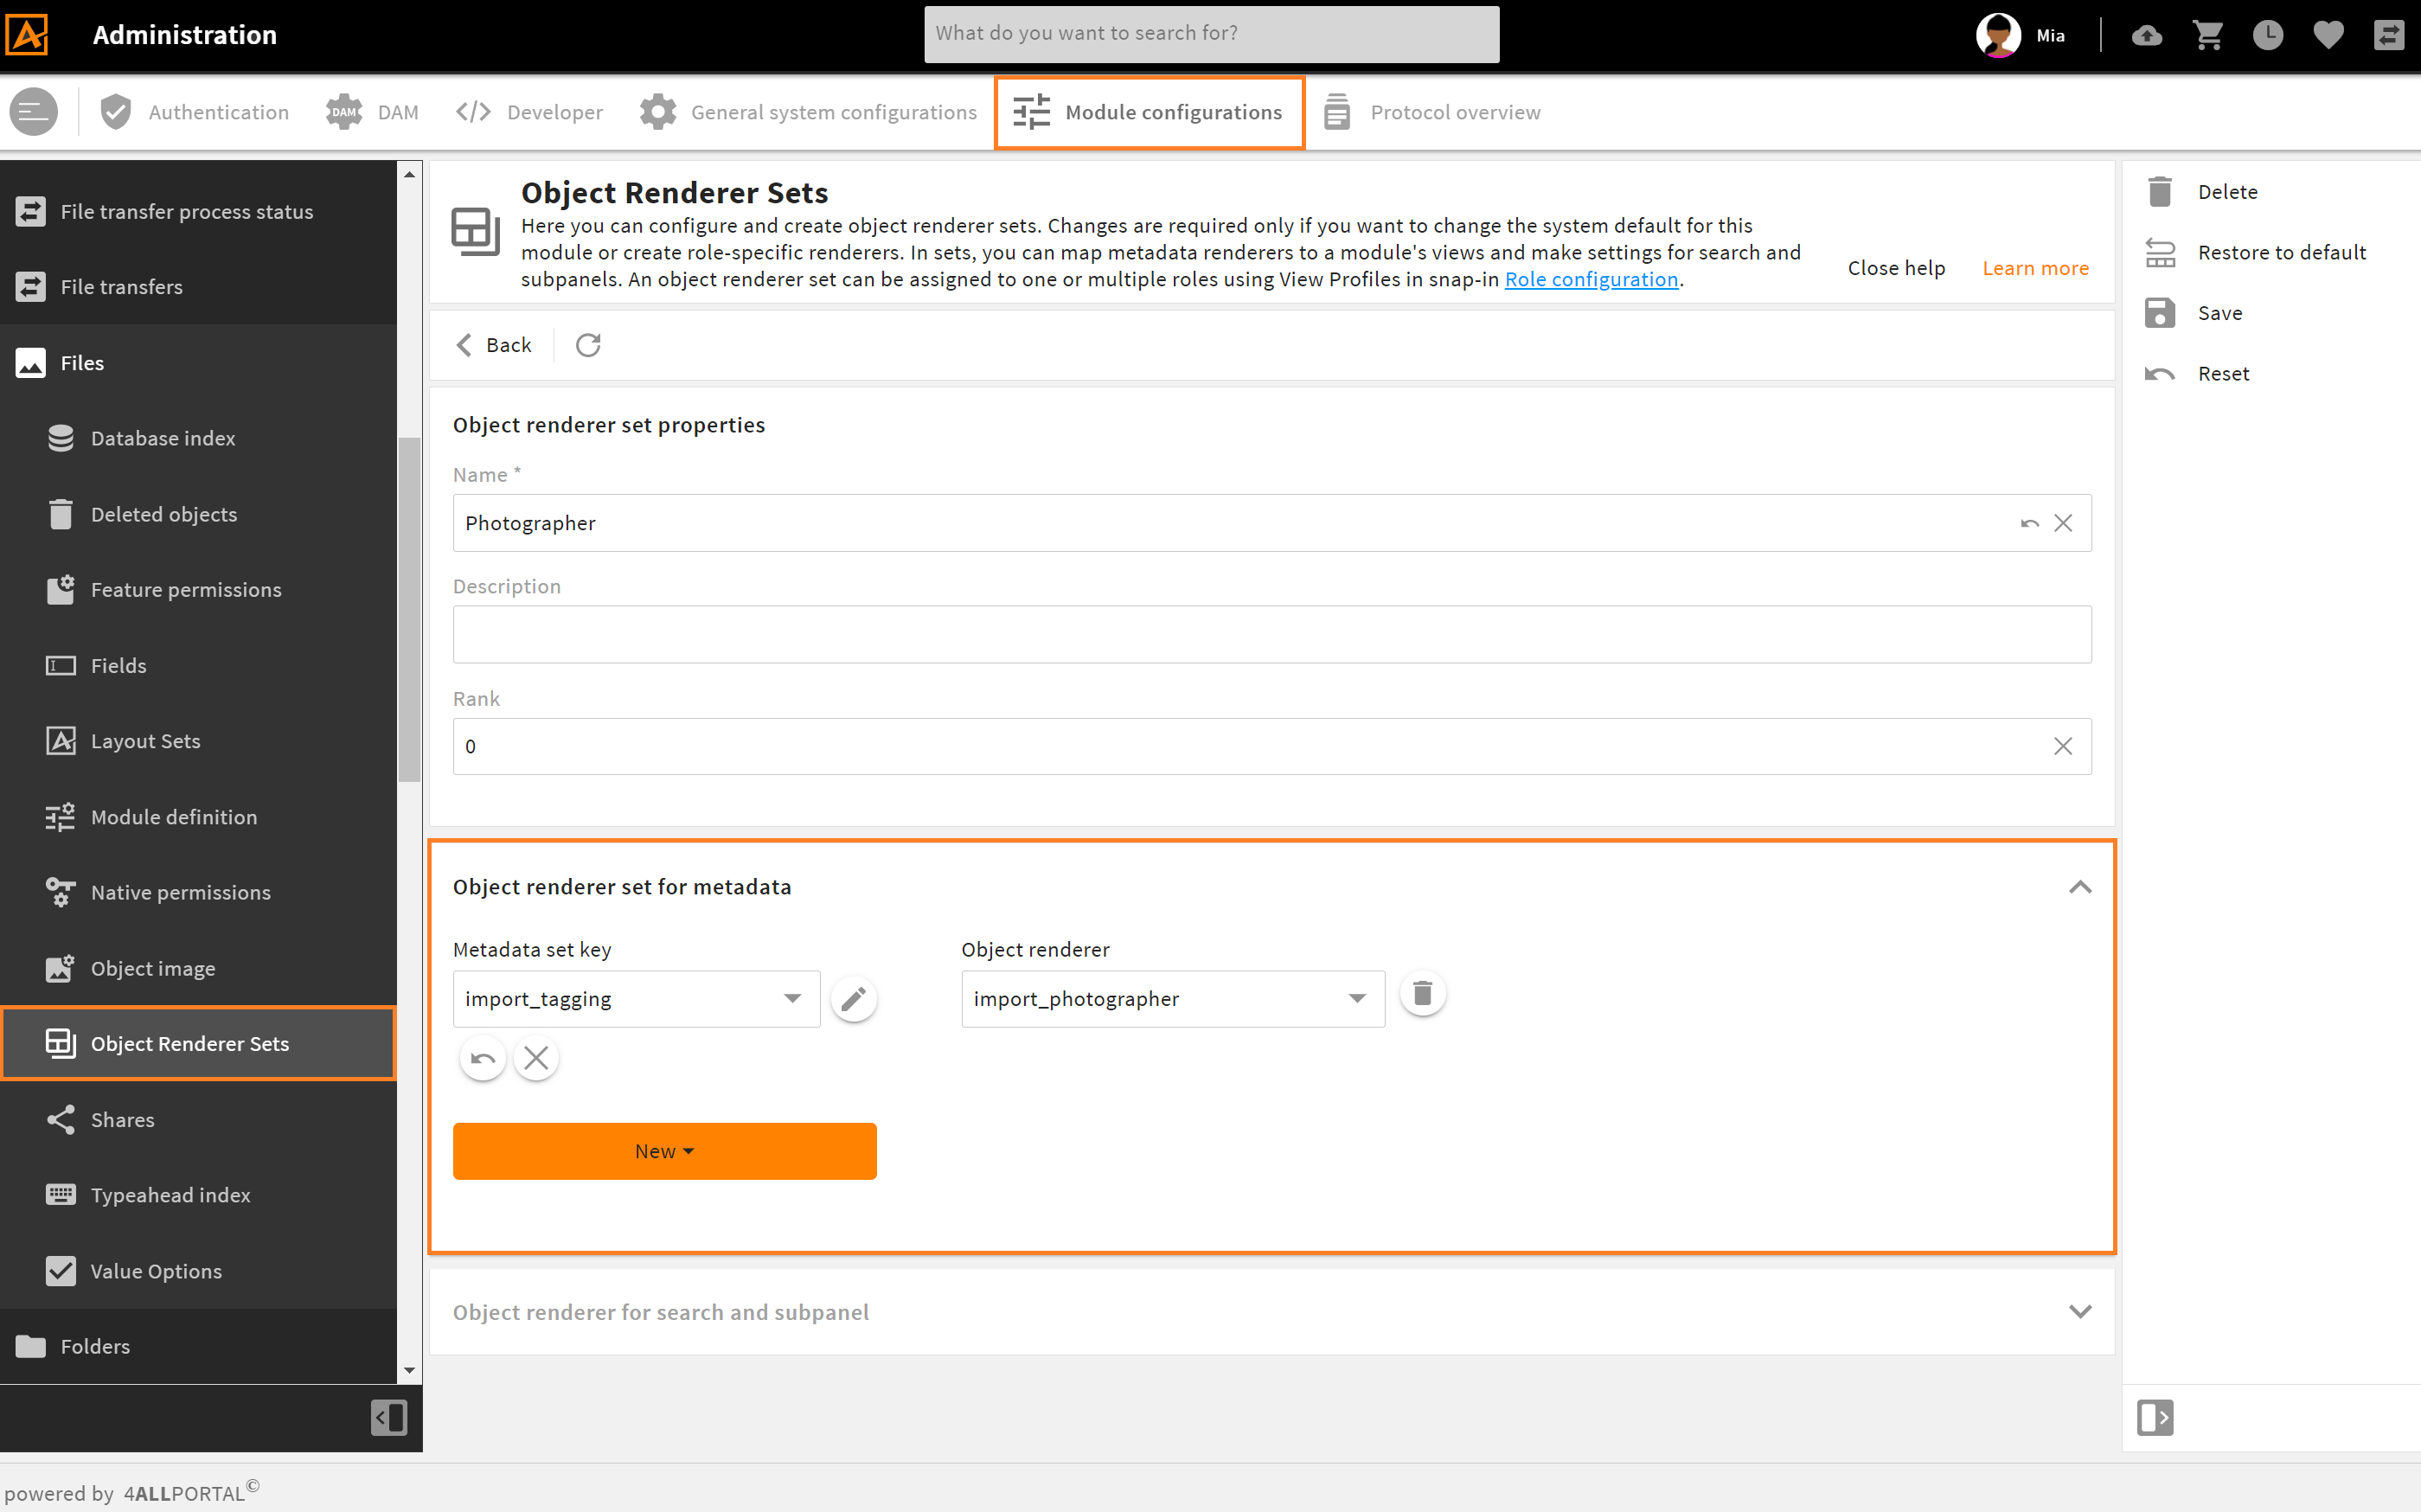Open the hamburger navigation menu button
2421x1512 pixels.
click(33, 112)
